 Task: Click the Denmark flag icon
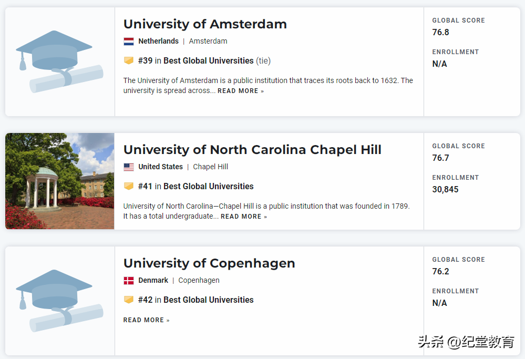click(129, 281)
